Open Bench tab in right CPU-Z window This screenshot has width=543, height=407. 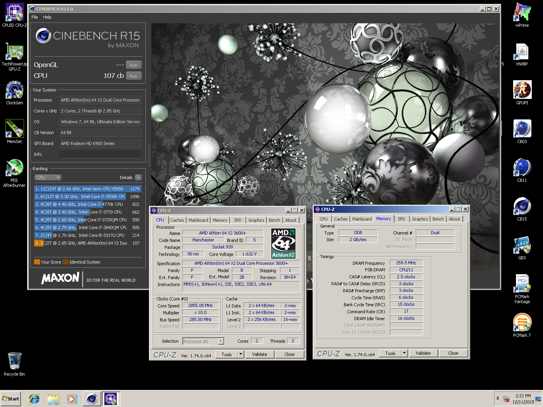tap(438, 219)
